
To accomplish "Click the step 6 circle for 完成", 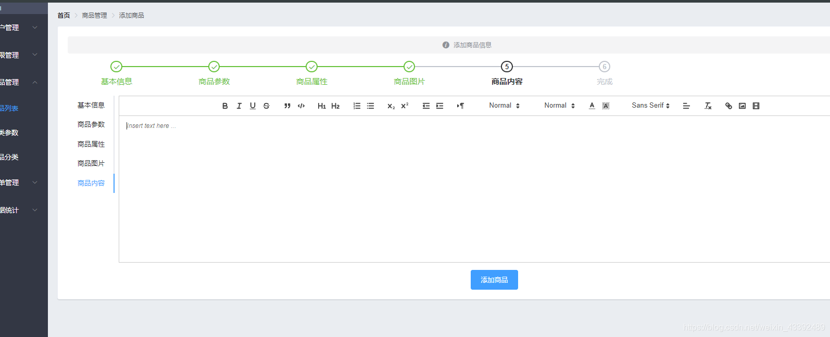I will tap(605, 67).
